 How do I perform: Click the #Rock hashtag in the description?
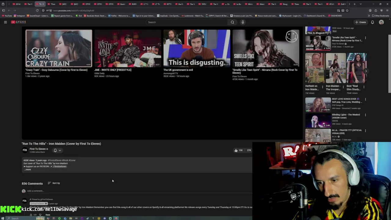point(65,160)
